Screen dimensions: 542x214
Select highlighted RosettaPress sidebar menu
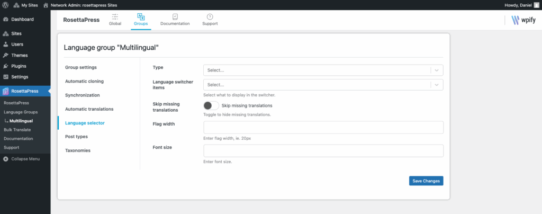click(25, 91)
